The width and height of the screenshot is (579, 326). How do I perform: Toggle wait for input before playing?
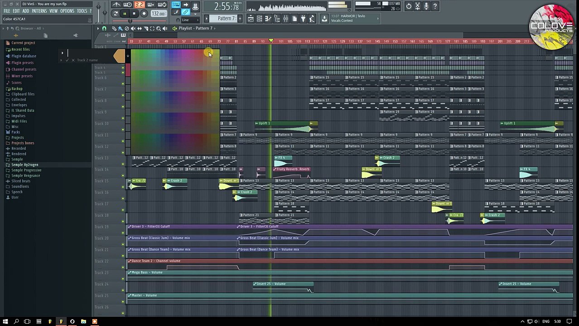pyautogui.click(x=128, y=5)
